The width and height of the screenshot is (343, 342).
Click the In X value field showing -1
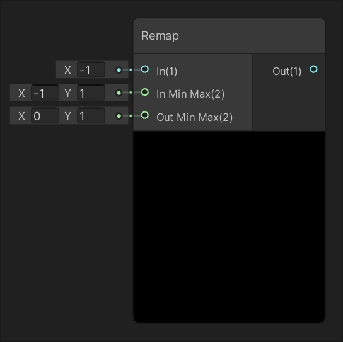point(91,70)
